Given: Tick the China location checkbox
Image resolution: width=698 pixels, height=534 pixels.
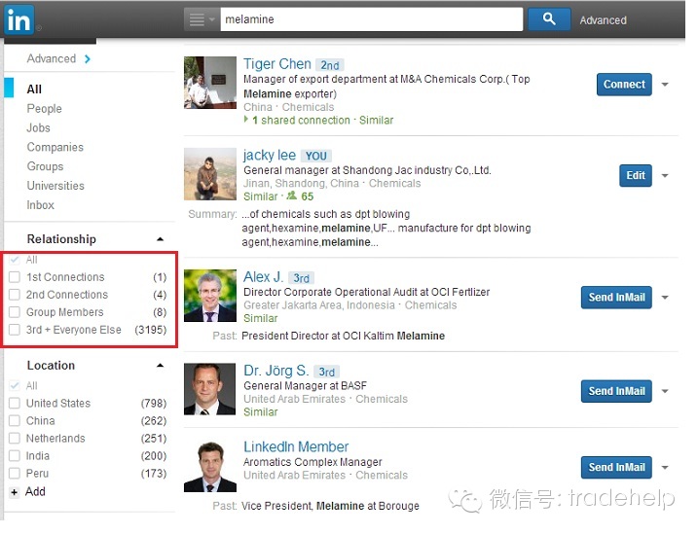Looking at the screenshot, I should pyautogui.click(x=15, y=420).
